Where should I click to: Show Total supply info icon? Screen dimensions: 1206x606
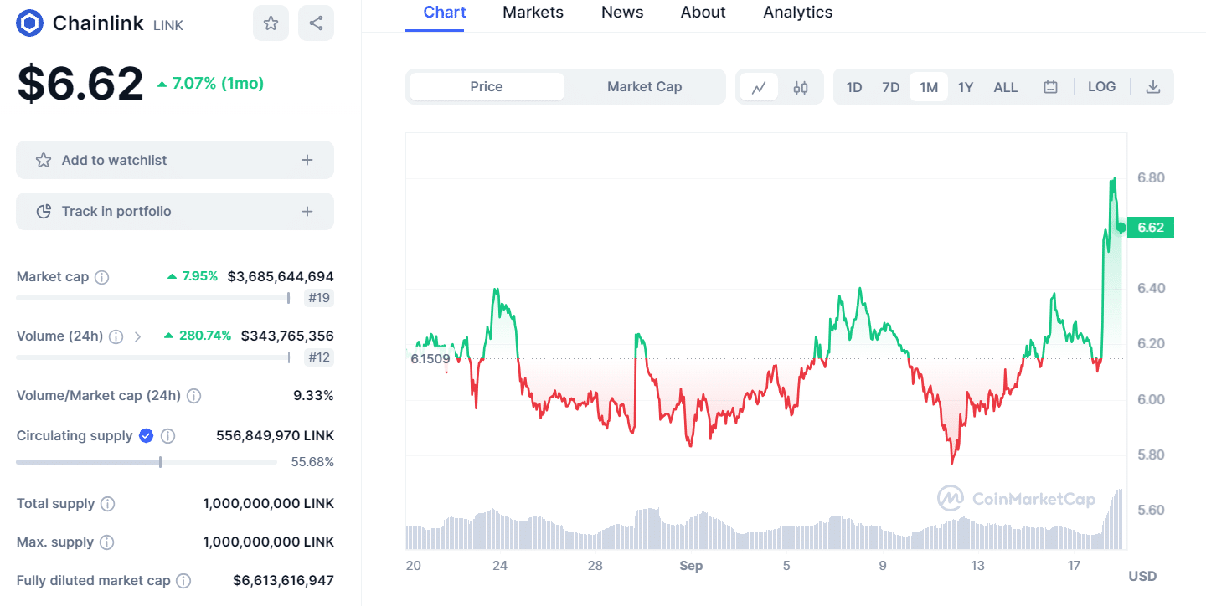(x=107, y=504)
